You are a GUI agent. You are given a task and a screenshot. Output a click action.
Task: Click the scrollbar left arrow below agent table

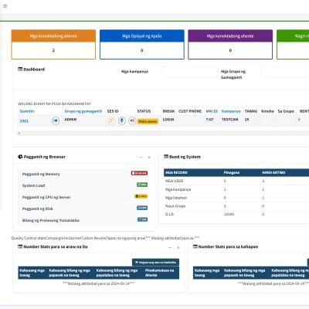19,133
